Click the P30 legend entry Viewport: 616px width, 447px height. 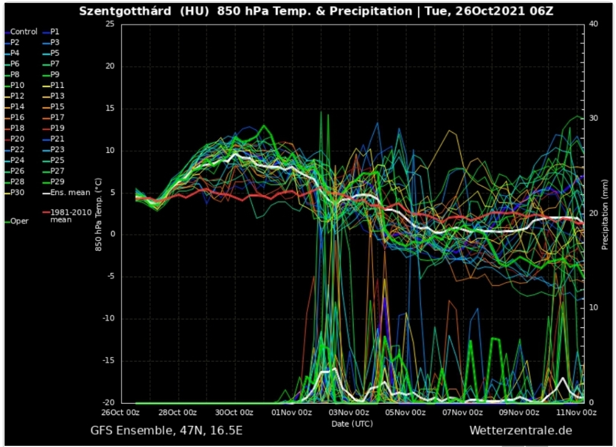(17, 193)
